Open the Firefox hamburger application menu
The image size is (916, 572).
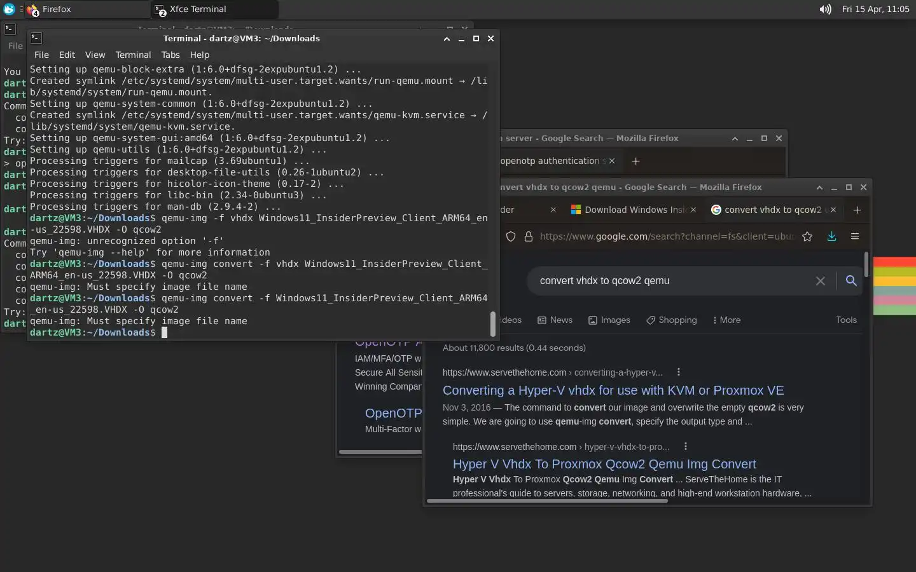point(855,236)
